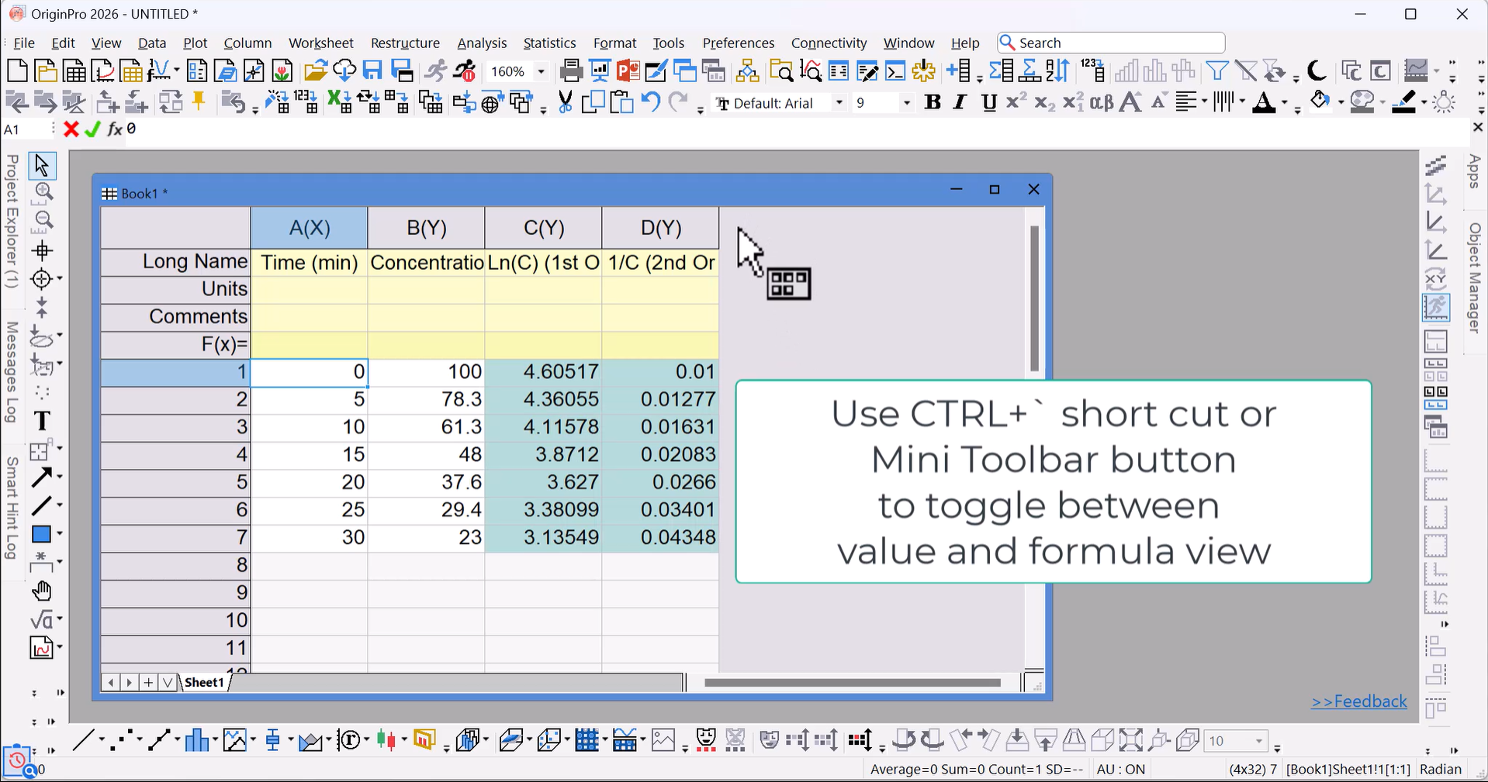
Task: Click the New Project icon
Action: [17, 71]
